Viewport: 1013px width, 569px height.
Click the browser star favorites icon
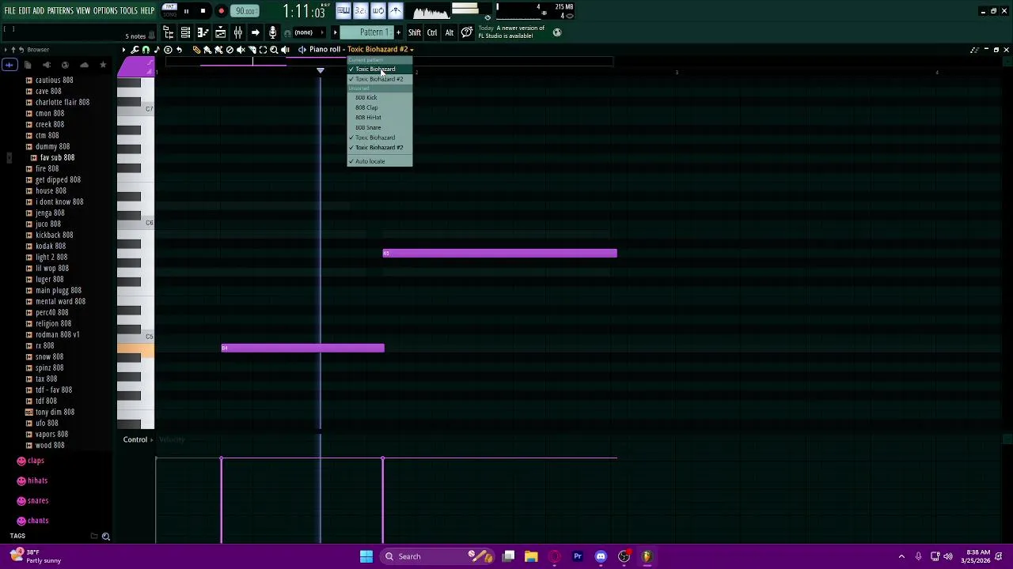103,65
